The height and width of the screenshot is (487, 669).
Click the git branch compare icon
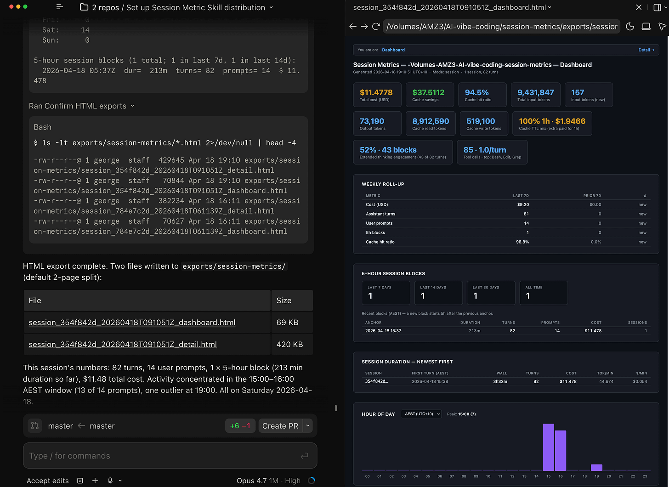coord(35,426)
